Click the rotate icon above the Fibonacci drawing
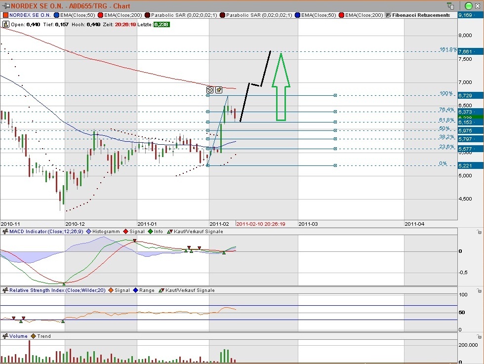Screen dimensions: 484x364 click(x=210, y=90)
